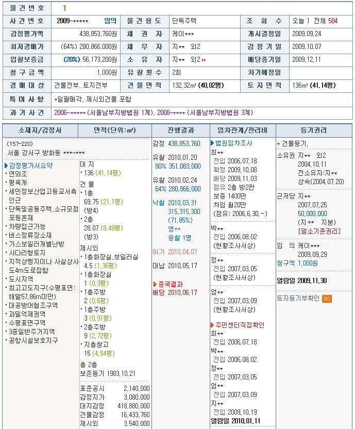355x429 pixels.
Task: Click the 차임 월20만 rent text
Action: (x=230, y=205)
